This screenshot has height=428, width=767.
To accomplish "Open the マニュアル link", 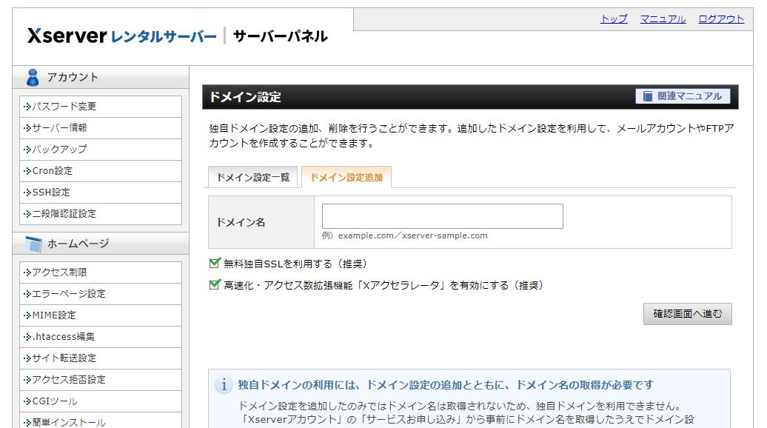I will [662, 19].
